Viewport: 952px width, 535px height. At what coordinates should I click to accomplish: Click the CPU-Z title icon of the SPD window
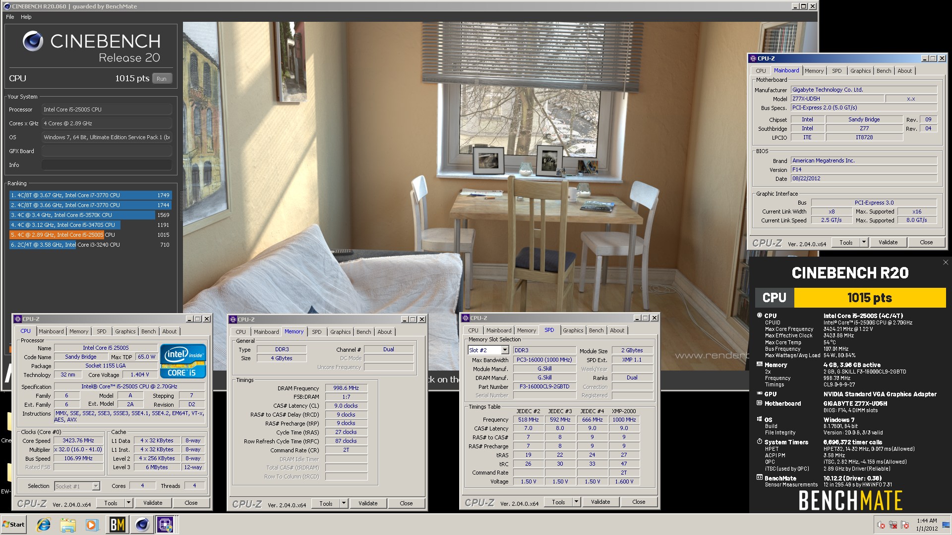[466, 318]
